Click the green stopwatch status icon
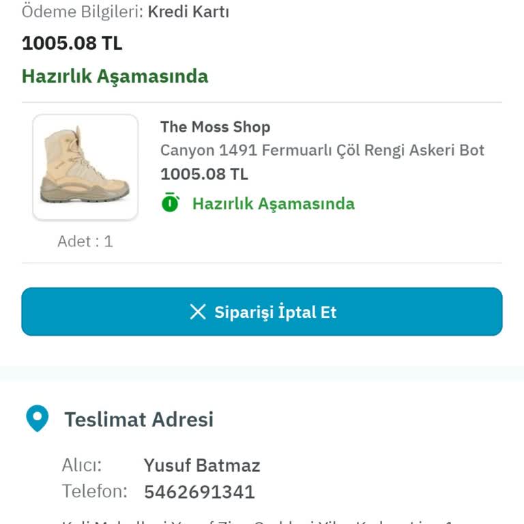Viewport: 524px width, 524px height. (x=170, y=203)
